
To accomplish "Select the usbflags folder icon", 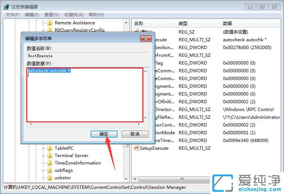I will pyautogui.click(x=50, y=170).
